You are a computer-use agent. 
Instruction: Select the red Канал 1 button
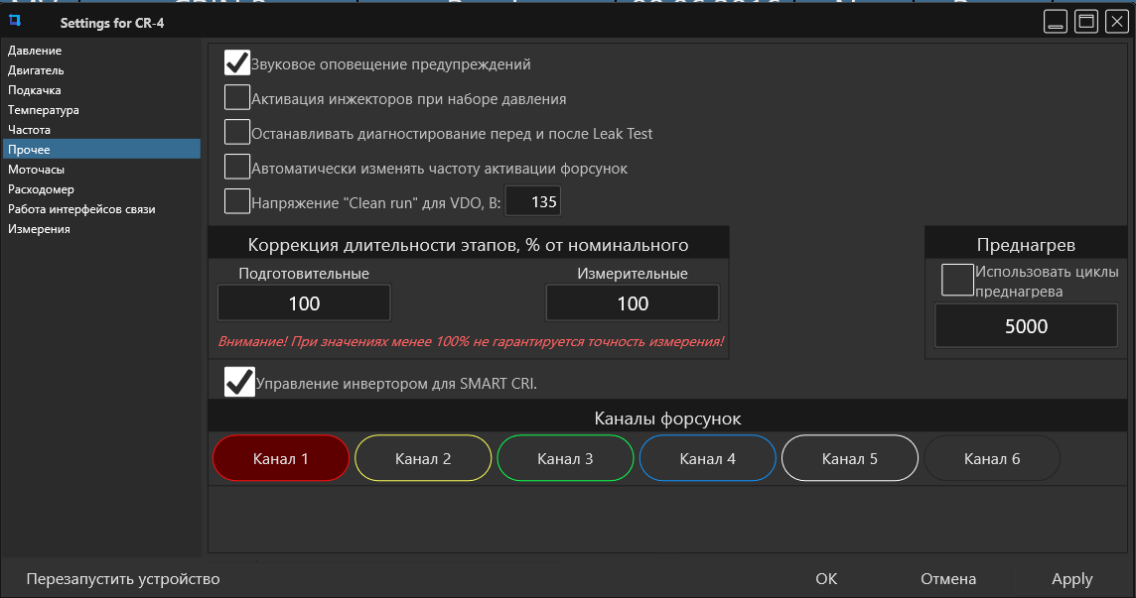click(x=281, y=458)
